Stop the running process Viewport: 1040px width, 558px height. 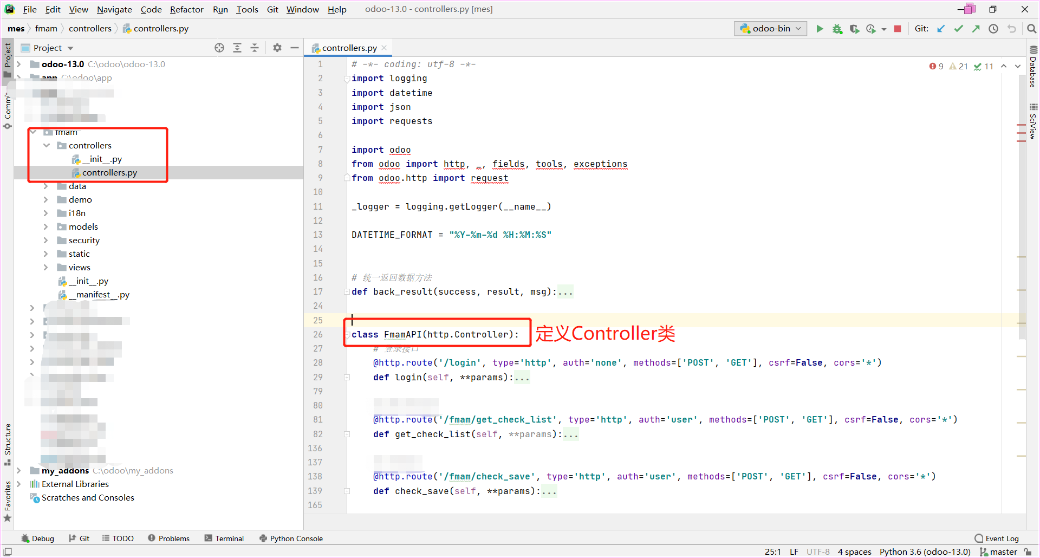pyautogui.click(x=898, y=29)
